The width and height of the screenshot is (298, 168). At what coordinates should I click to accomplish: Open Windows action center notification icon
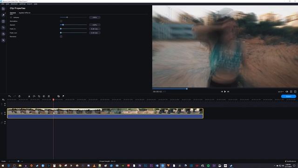(x=294, y=166)
